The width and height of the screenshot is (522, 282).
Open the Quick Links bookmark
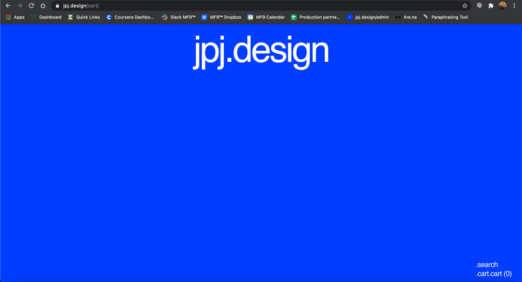tap(84, 17)
